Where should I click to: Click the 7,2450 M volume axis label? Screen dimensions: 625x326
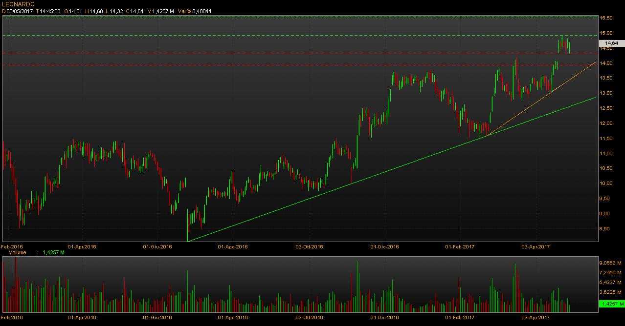610,272
